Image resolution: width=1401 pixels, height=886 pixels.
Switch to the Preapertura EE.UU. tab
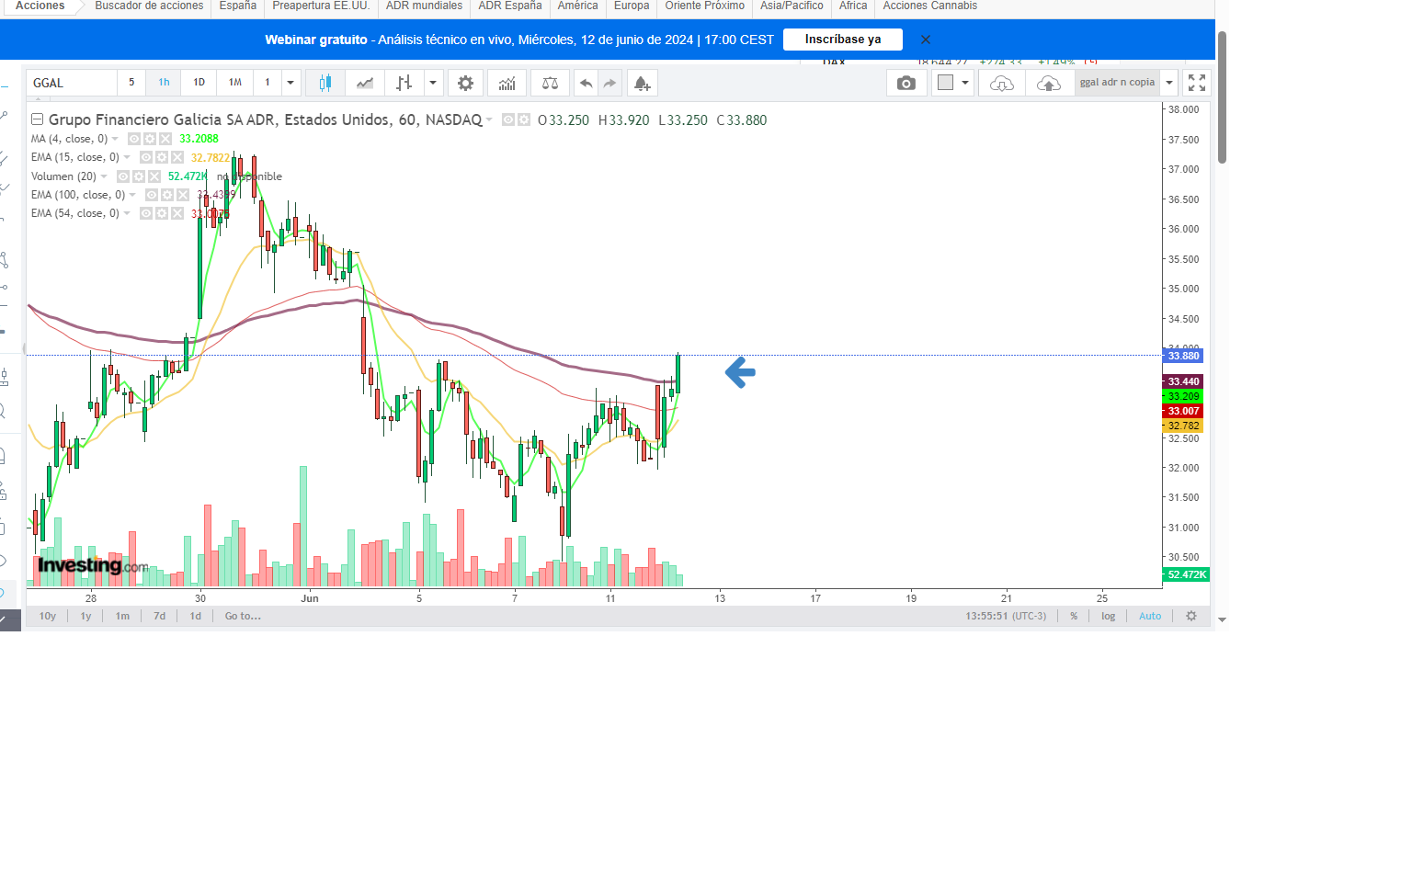321,6
